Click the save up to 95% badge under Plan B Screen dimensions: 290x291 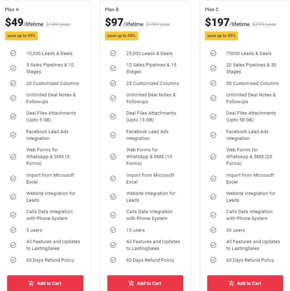click(x=121, y=36)
